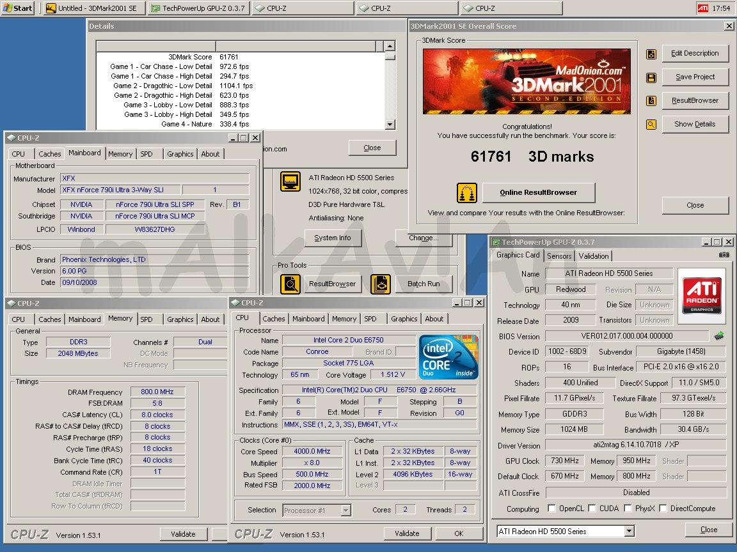Image resolution: width=737 pixels, height=552 pixels.
Task: Enable the CUDA checkbox
Action: (592, 509)
